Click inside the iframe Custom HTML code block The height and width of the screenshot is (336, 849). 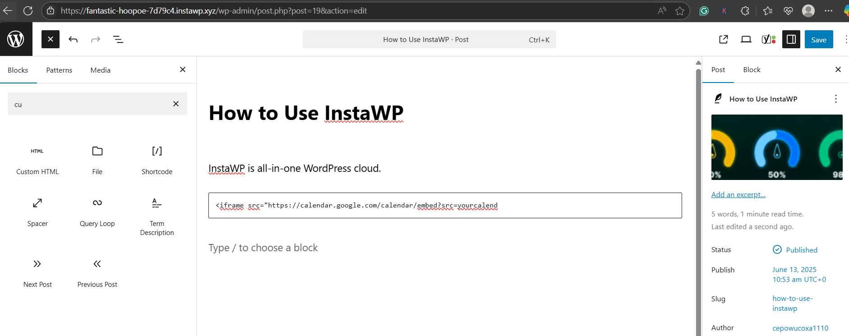point(445,205)
